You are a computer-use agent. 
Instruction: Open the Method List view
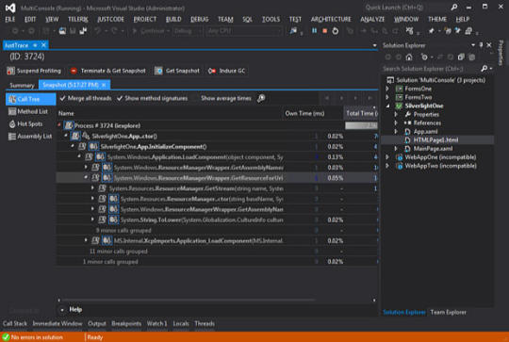(28, 111)
